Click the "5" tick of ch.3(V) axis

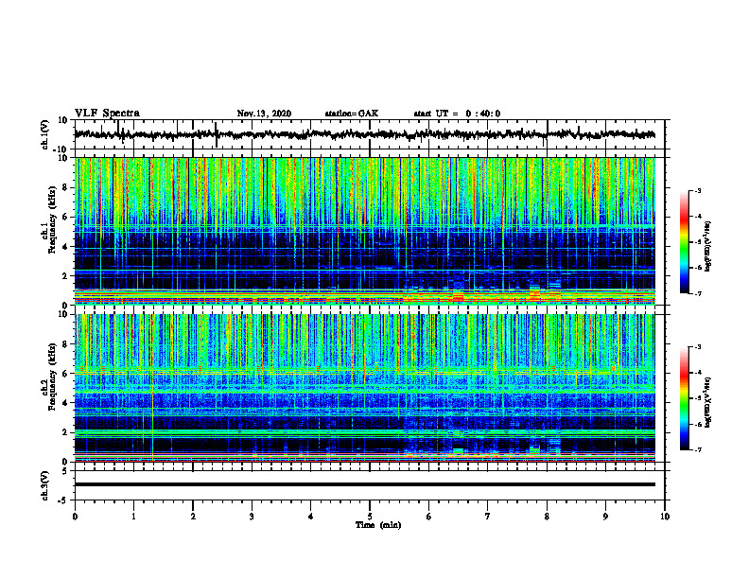(65, 471)
